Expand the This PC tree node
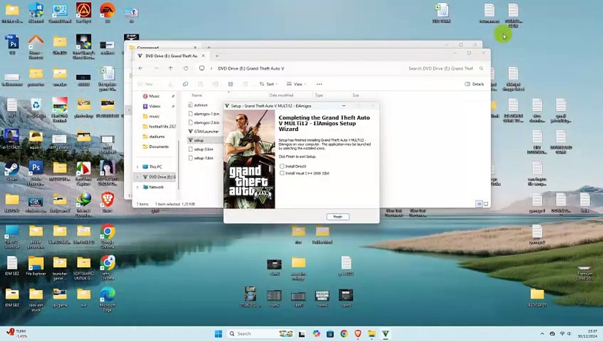 [137, 167]
